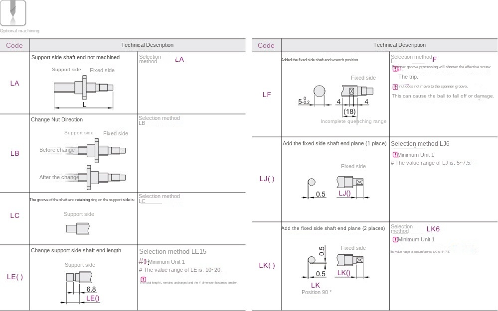The width and height of the screenshot is (498, 311).
Task: Click the warning icon in the LJ Minimum Unit line
Action: [395, 155]
